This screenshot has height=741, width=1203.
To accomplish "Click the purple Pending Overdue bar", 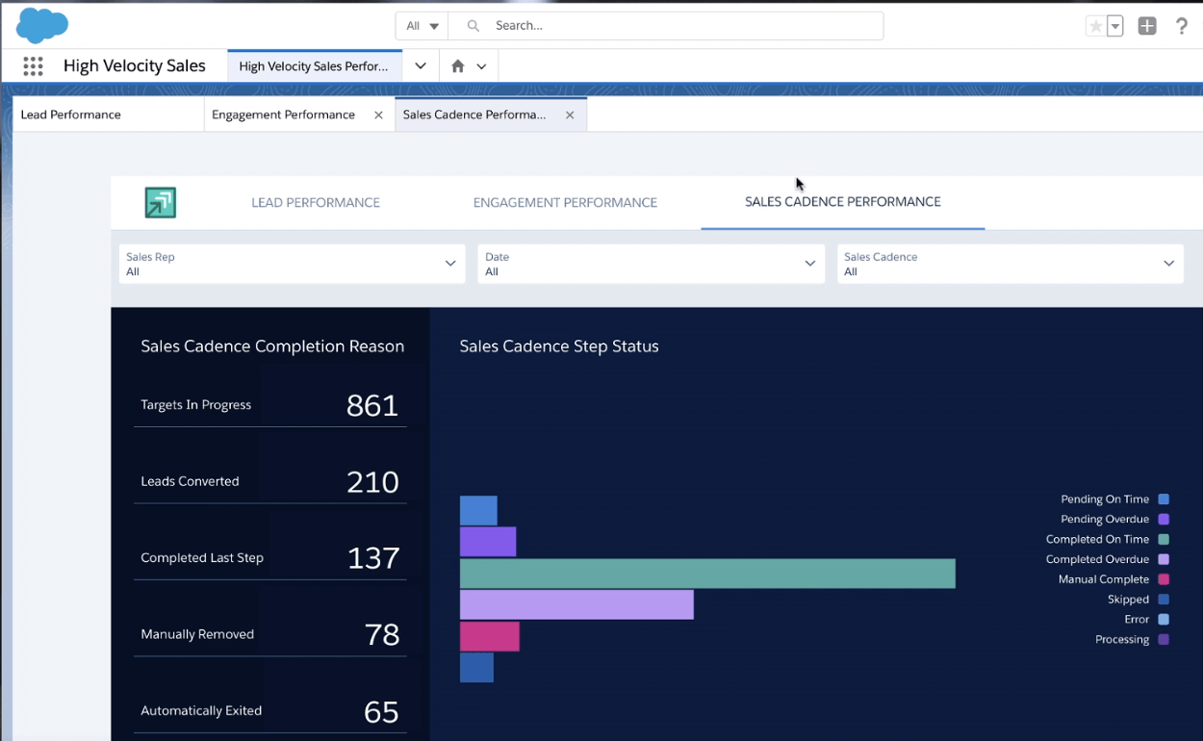I will pyautogui.click(x=488, y=542).
